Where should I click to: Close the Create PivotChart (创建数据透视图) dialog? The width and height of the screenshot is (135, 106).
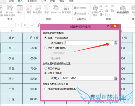tap(115, 26)
